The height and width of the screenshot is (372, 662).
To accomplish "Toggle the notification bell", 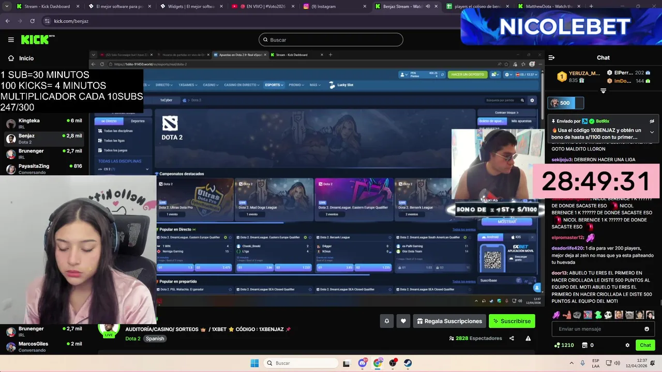I will click(x=386, y=321).
